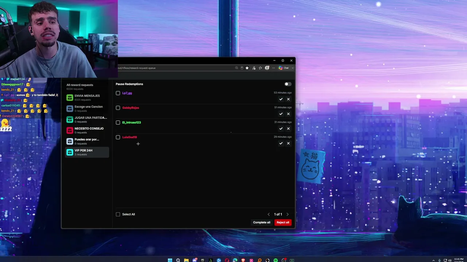Open the browser profile avatar
Viewport: 467px width, 262px height.
267,68
